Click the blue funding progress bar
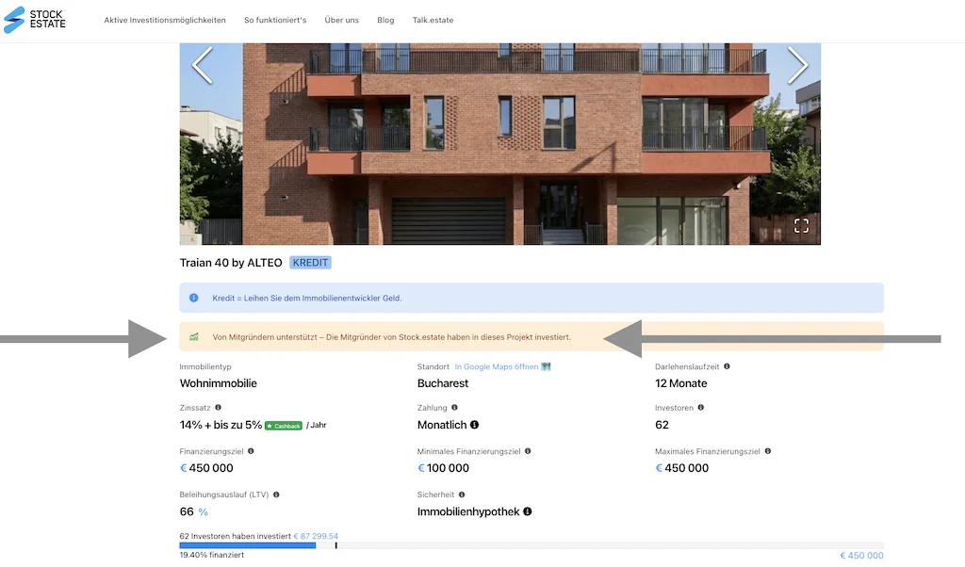 [248, 545]
